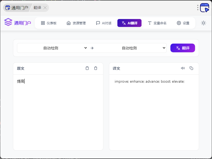Play translation audio with the speaker icon

point(183,68)
